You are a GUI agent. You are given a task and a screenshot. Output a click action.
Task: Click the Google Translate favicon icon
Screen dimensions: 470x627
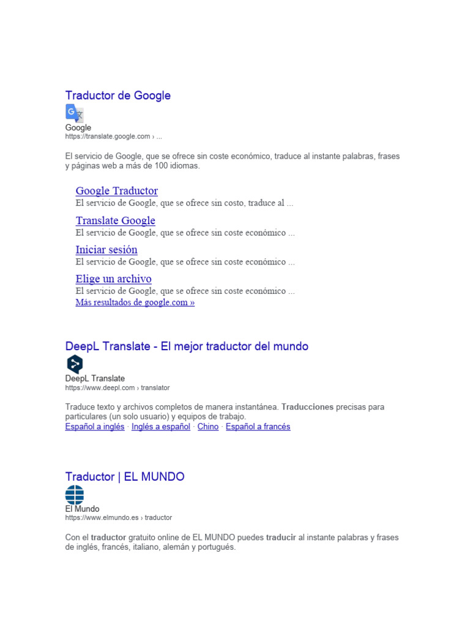point(74,113)
